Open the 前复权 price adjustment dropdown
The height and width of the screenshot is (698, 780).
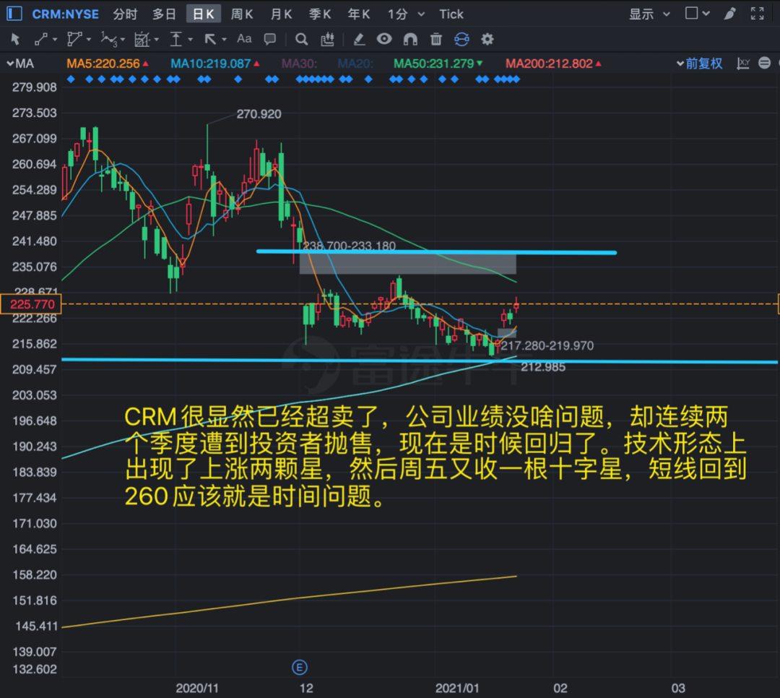pos(699,64)
